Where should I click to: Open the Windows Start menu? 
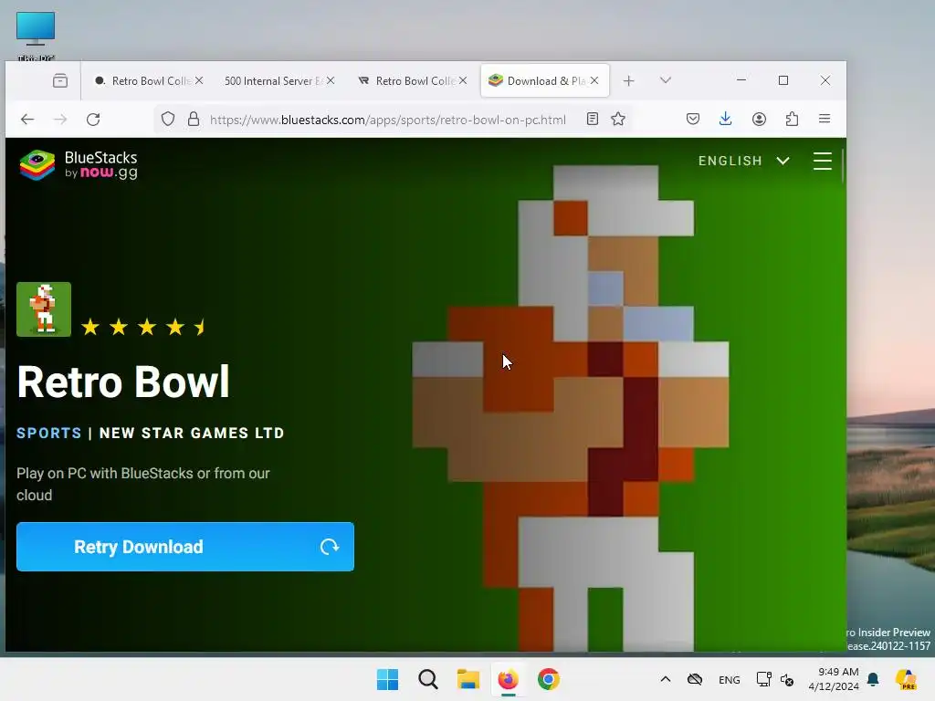click(387, 679)
